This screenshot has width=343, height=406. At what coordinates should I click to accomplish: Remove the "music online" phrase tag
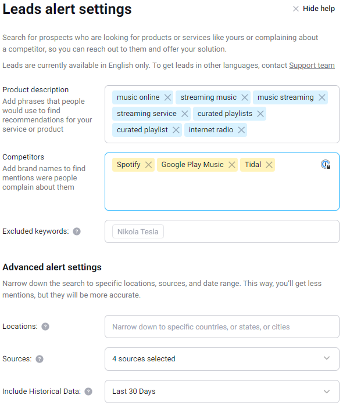pyautogui.click(x=167, y=97)
